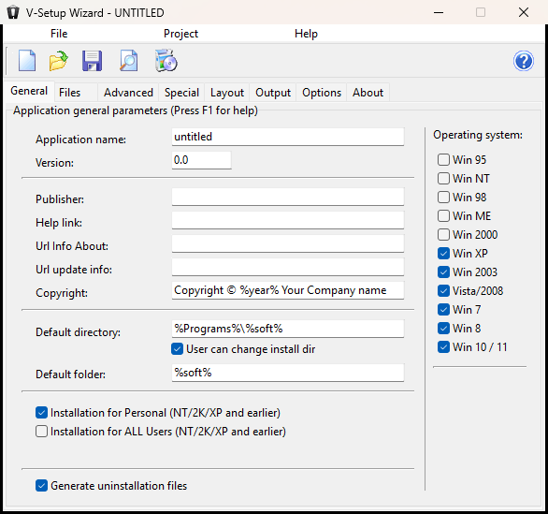The width and height of the screenshot is (548, 514).
Task: Click the Copyright input field
Action: pyautogui.click(x=288, y=290)
